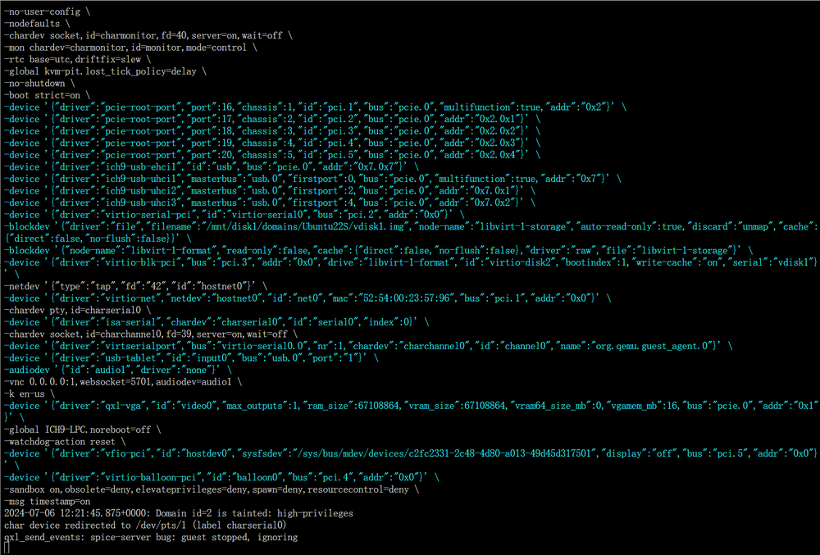Click "/dev/pts/1" in the redirect message

pyautogui.click(x=161, y=525)
